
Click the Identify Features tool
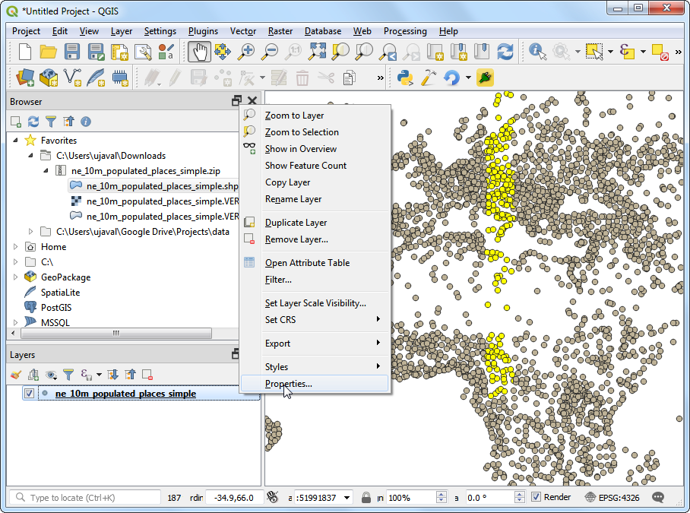[538, 52]
